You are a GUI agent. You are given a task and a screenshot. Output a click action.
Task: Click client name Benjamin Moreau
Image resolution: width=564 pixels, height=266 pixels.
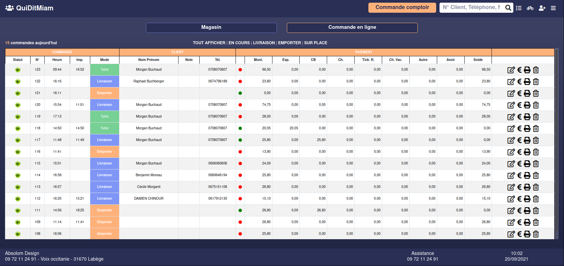pos(149,175)
